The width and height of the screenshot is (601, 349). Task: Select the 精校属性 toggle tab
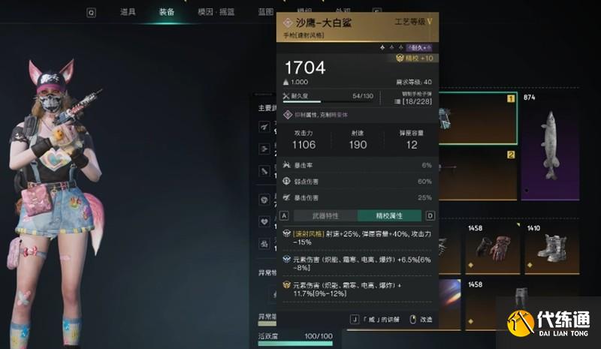coord(389,215)
